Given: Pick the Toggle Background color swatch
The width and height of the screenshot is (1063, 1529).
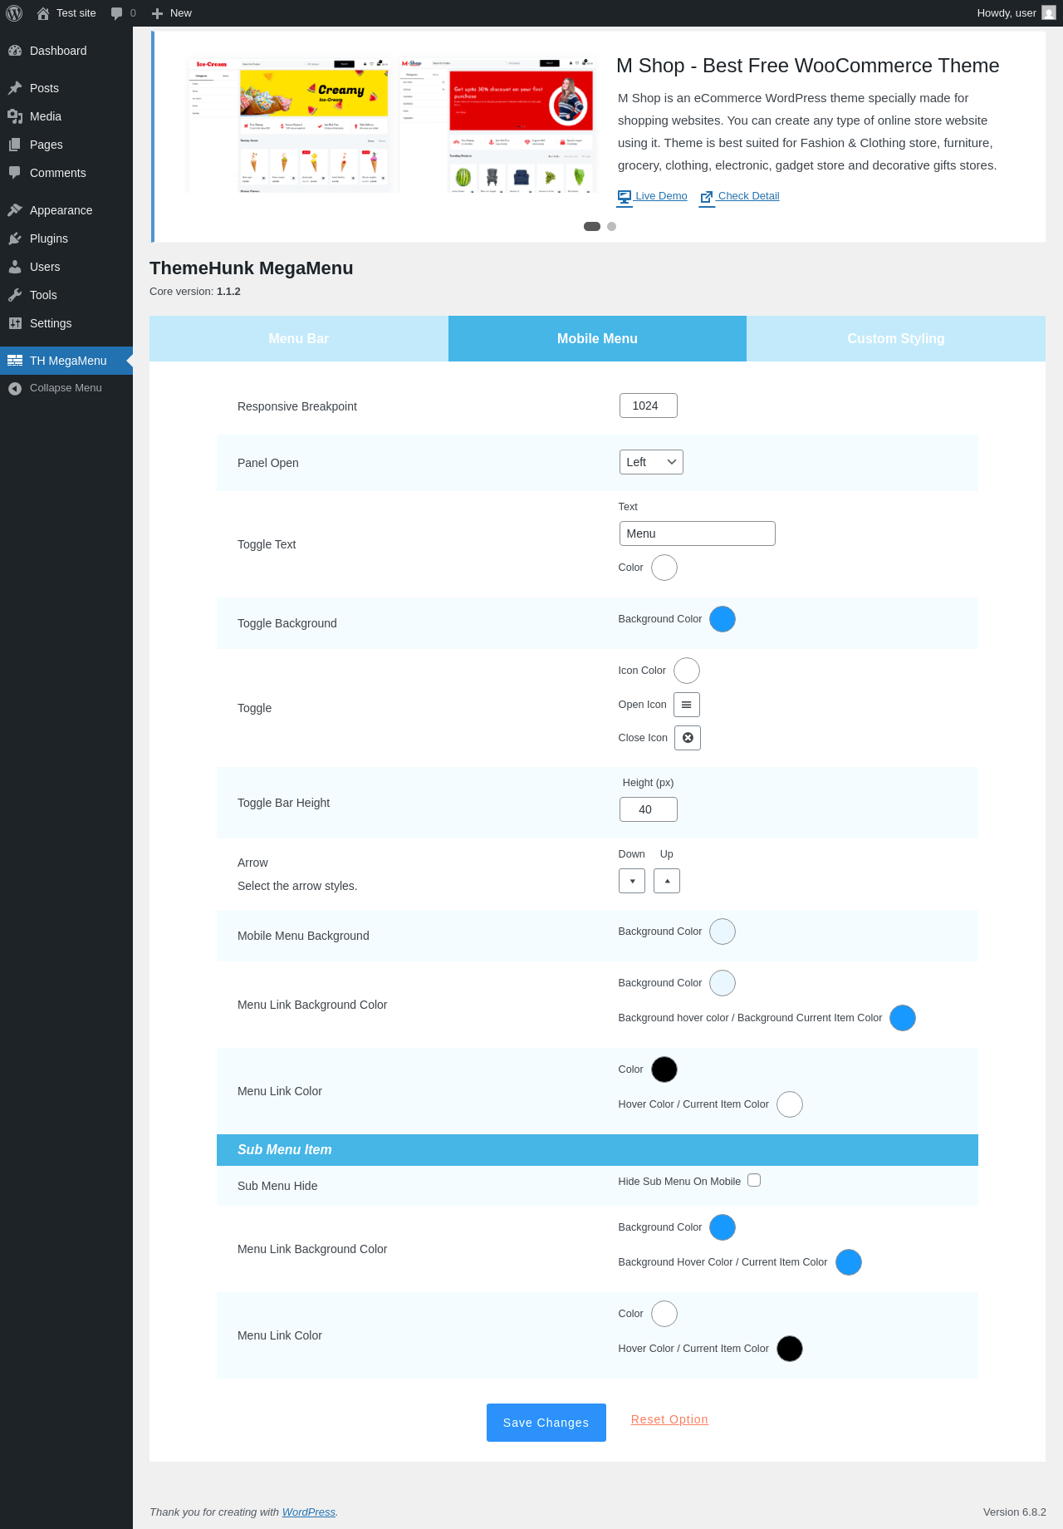Looking at the screenshot, I should coord(723,619).
